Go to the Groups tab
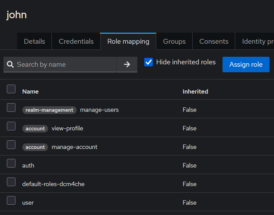 [174, 41]
